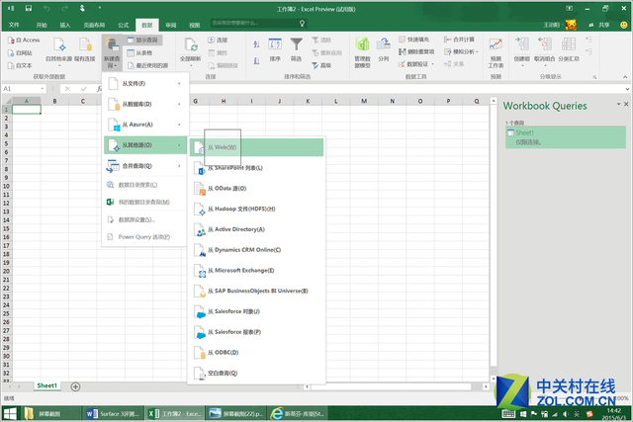This screenshot has height=422, width=633.
Task: Click the Sheet1 worksheet tab
Action: pyautogui.click(x=46, y=385)
